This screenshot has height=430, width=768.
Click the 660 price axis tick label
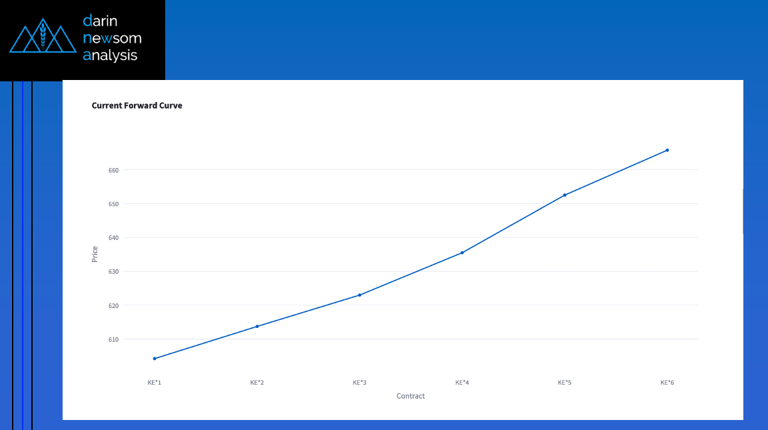(x=113, y=170)
